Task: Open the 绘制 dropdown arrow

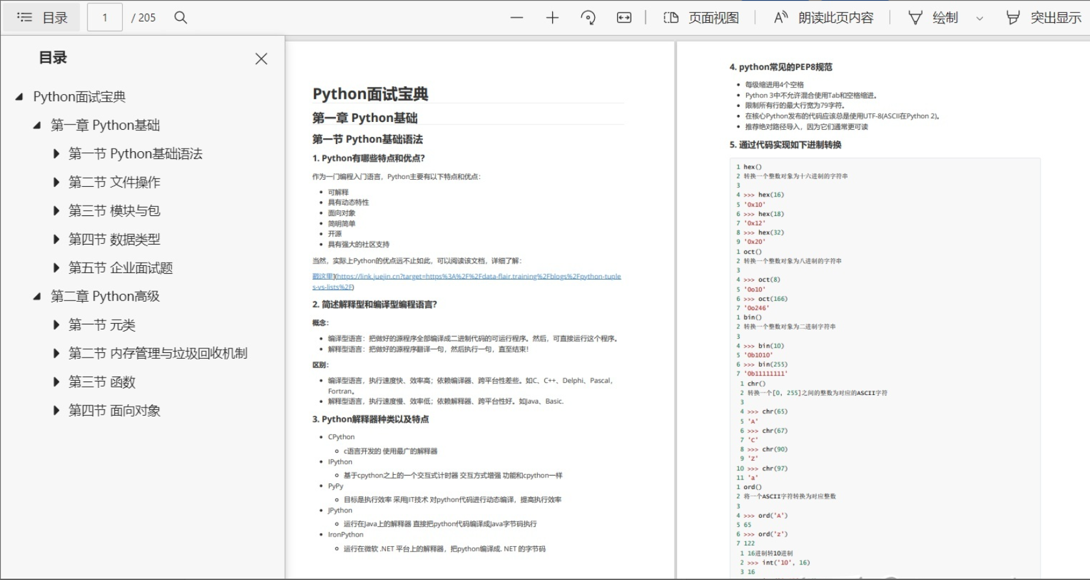Action: [980, 18]
